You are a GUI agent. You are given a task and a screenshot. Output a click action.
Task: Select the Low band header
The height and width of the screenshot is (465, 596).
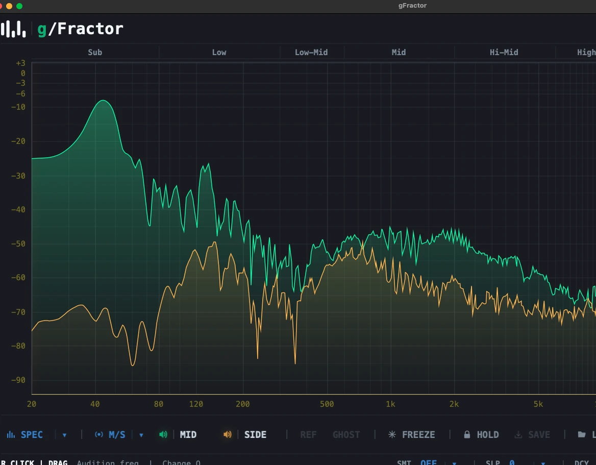pos(219,52)
